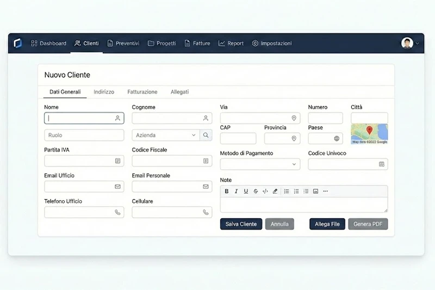This screenshot has height=290, width=435.
Task: Click the phone icon in Telefono Ufficio
Action: point(117,212)
